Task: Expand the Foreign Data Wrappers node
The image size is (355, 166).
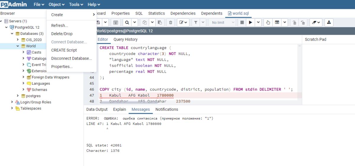Action: pos(23,77)
